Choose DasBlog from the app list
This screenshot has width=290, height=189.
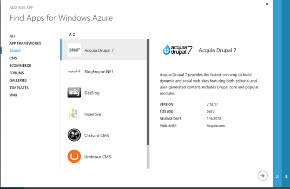point(104,93)
